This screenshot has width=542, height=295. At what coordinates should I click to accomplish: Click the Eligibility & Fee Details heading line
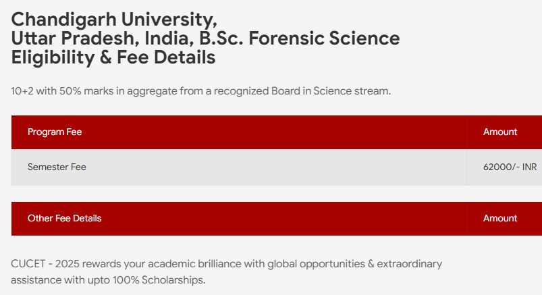pyautogui.click(x=113, y=57)
